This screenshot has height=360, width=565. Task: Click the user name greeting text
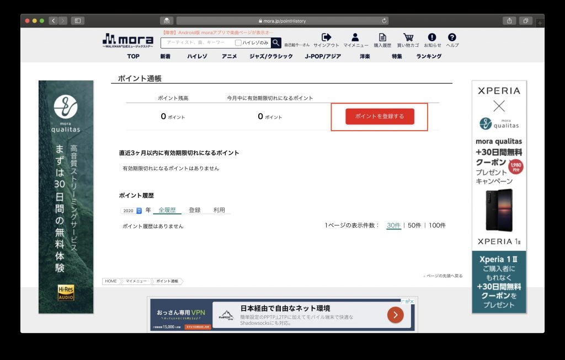pyautogui.click(x=297, y=45)
